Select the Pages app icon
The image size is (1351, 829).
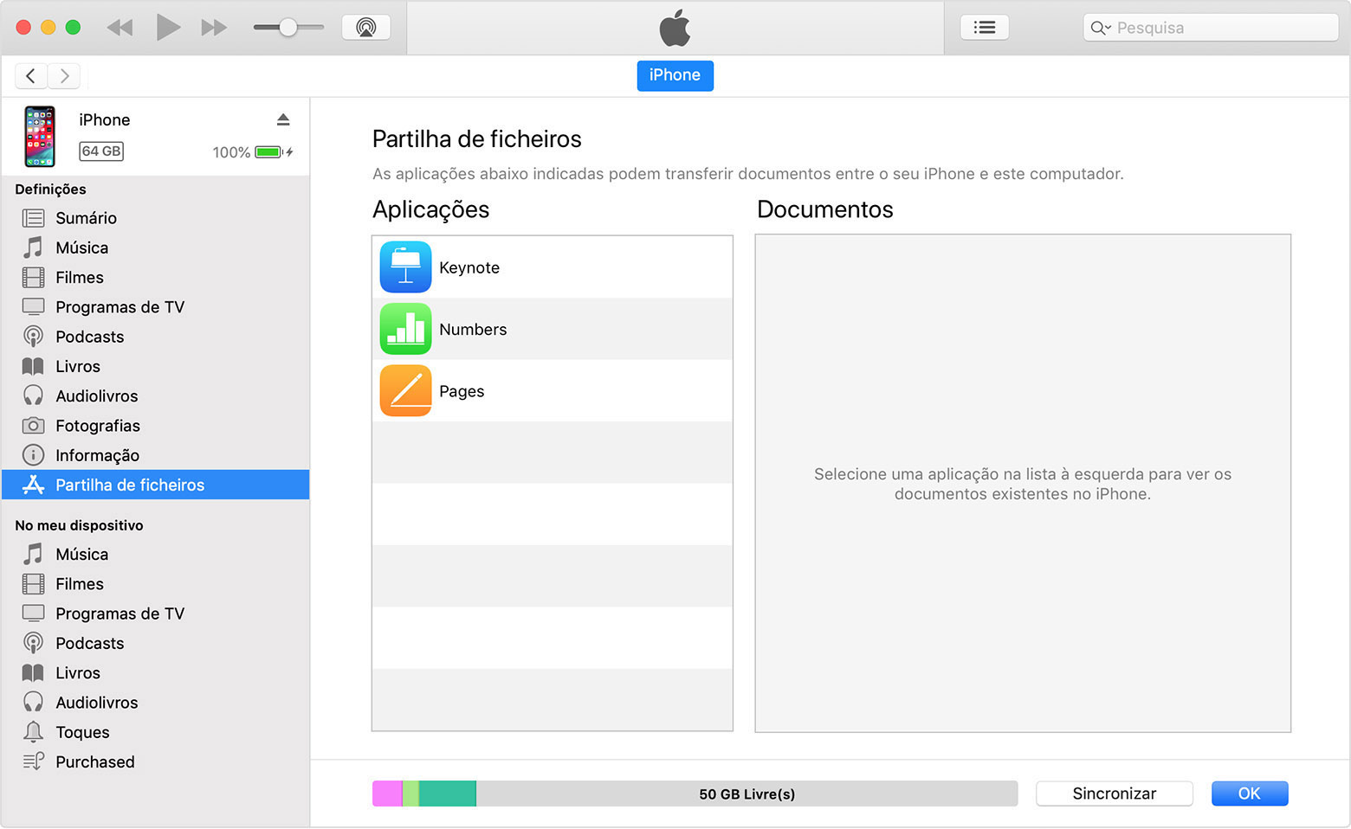[x=405, y=391]
